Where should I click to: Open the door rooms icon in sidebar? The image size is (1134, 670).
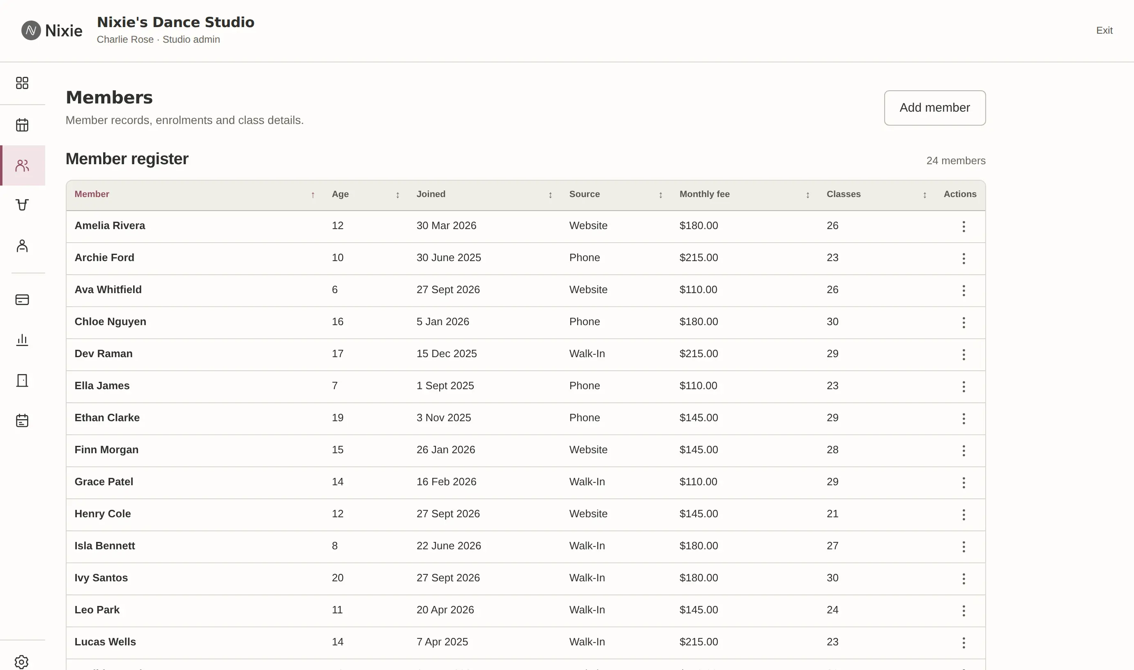22,381
